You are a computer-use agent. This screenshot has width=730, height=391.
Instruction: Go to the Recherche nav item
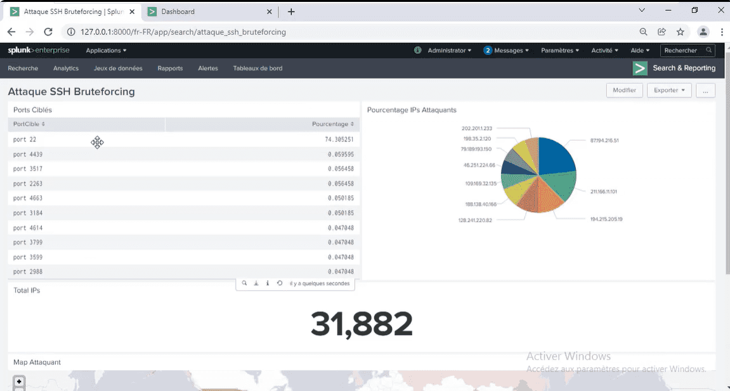click(x=23, y=68)
